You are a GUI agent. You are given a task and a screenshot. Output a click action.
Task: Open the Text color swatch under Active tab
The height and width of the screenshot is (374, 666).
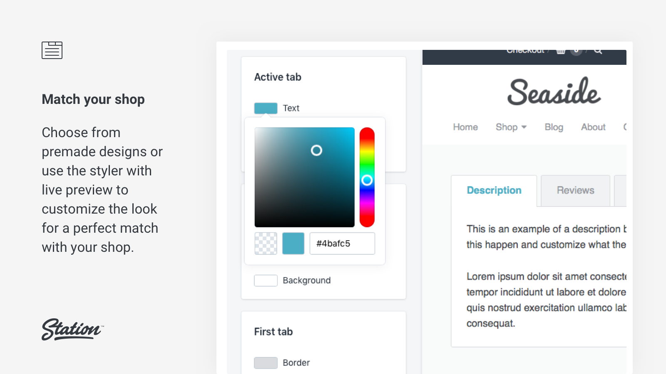click(266, 108)
